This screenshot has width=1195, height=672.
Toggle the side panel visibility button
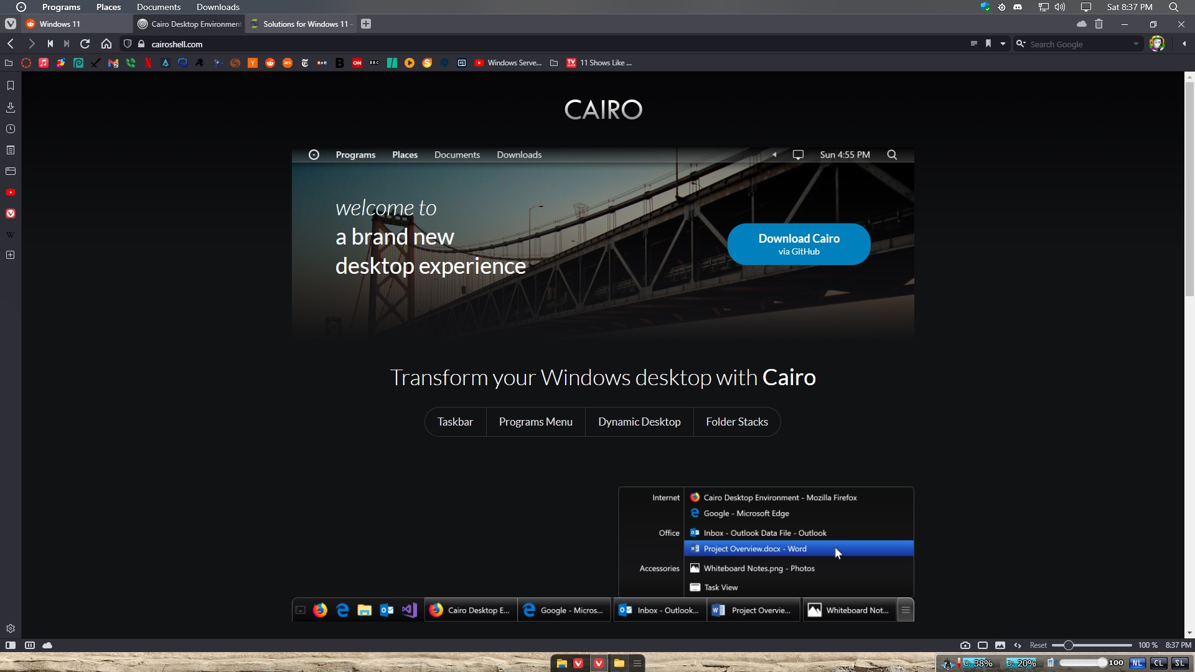tap(11, 645)
